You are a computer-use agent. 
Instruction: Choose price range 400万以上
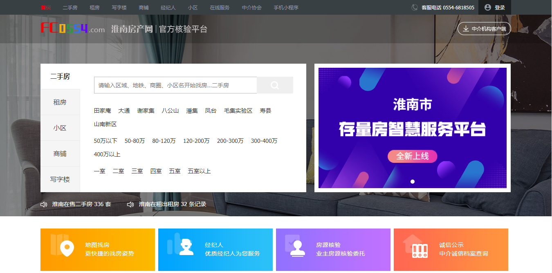[x=107, y=154]
